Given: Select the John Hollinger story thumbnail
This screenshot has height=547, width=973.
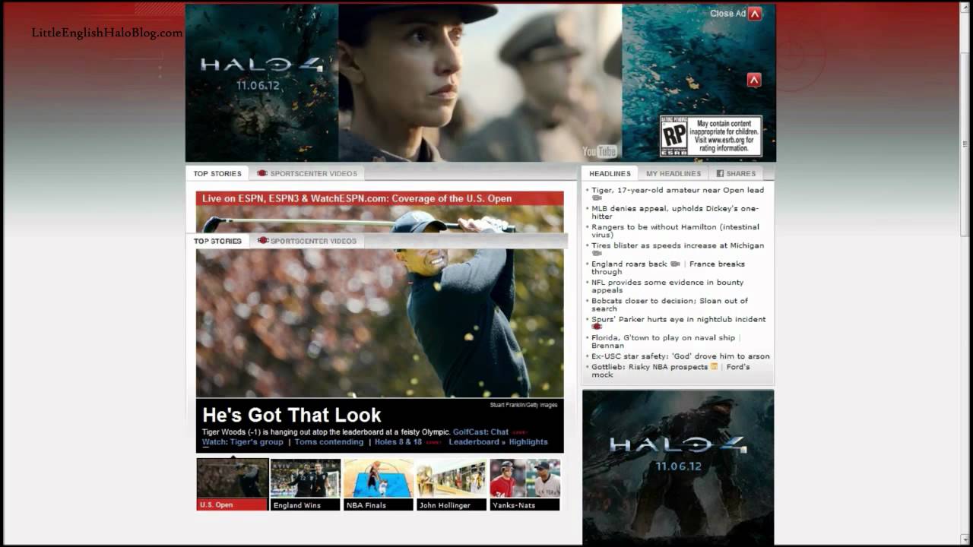Looking at the screenshot, I should (452, 484).
